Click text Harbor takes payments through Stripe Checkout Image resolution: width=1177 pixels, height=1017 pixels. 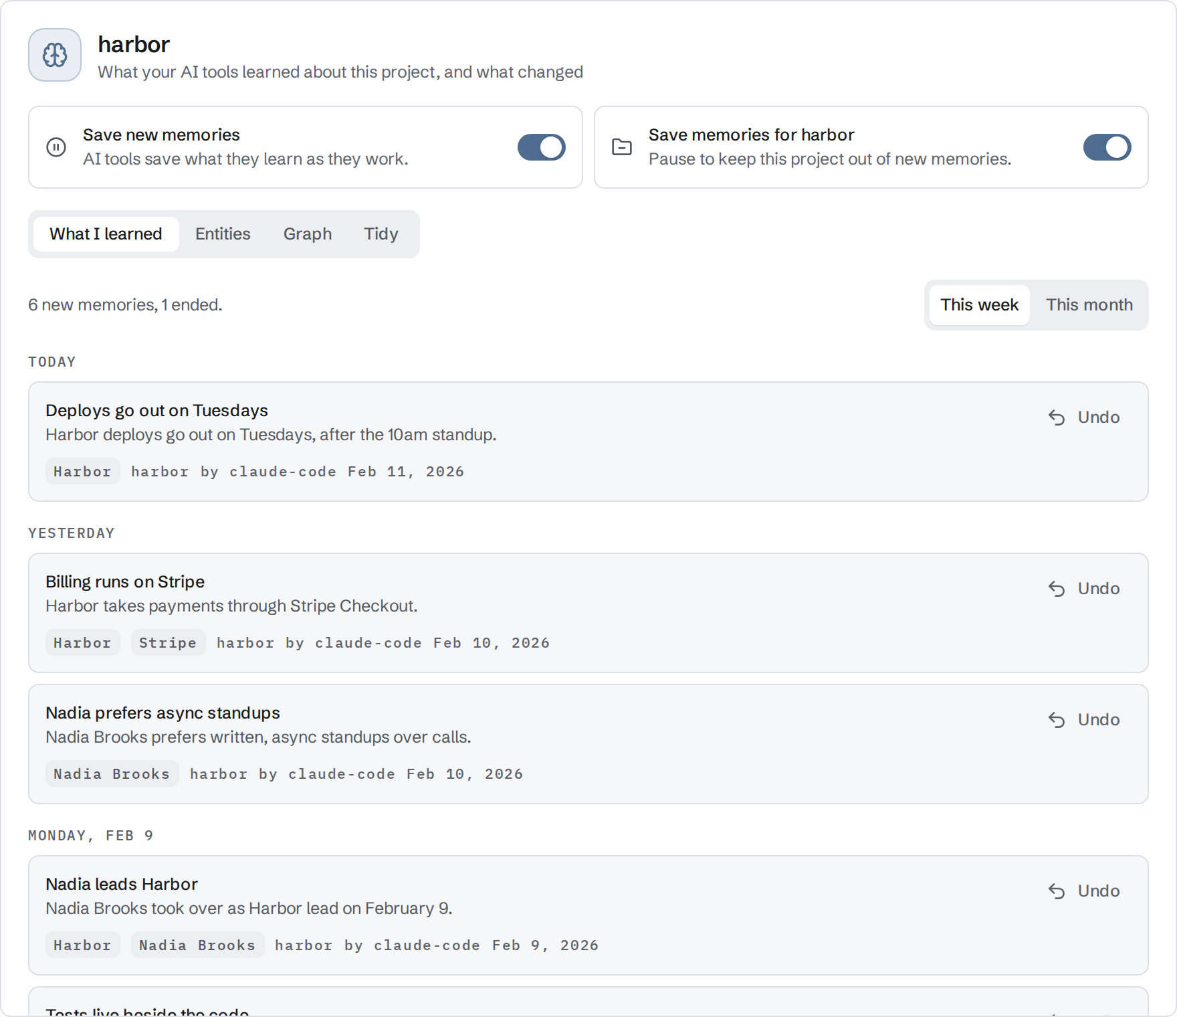click(x=231, y=606)
